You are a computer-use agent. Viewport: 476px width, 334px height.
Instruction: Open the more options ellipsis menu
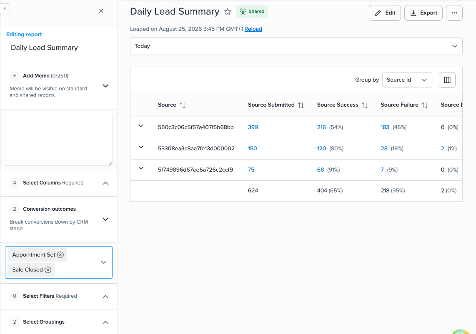(454, 13)
